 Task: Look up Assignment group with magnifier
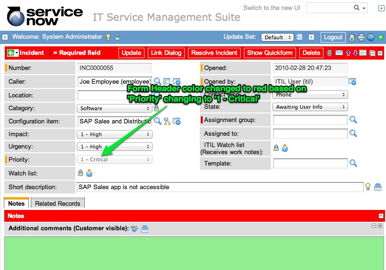click(353, 120)
